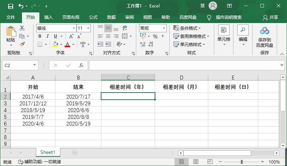Apply Percent Style format
This screenshot has width=287, height=166.
(x=155, y=36)
